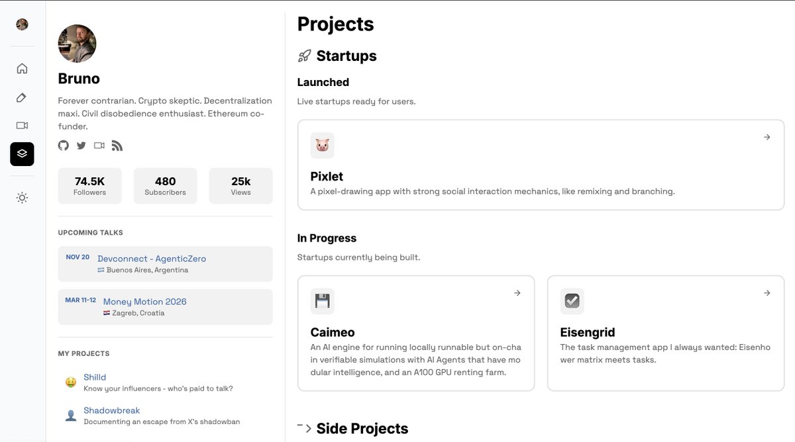795x442 pixels.
Task: Click the 74.5K Followers stat box
Action: pos(89,186)
